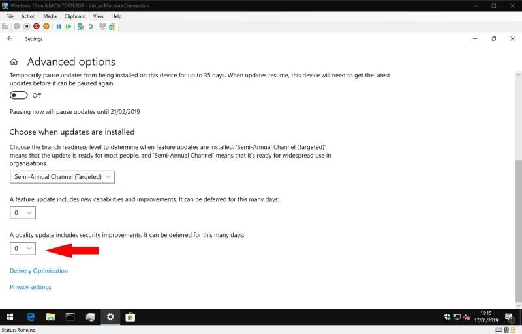Screen dimensions: 522x334
Task: Send Ctrl+Alt+Delete from VM toolbar
Action: point(5,26)
